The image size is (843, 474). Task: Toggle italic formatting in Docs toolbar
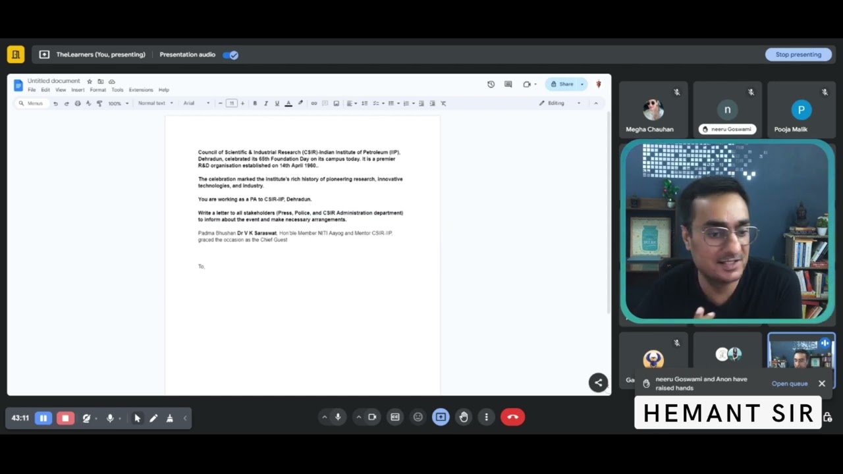point(266,103)
